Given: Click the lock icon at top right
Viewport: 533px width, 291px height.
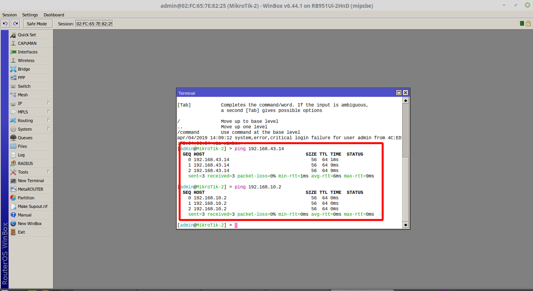Looking at the screenshot, I should pyautogui.click(x=528, y=24).
